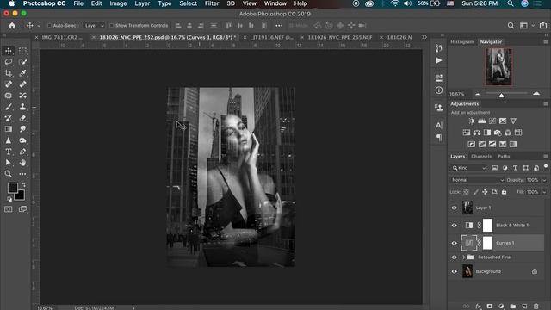Open the Fill dropdown arrow

[544, 192]
